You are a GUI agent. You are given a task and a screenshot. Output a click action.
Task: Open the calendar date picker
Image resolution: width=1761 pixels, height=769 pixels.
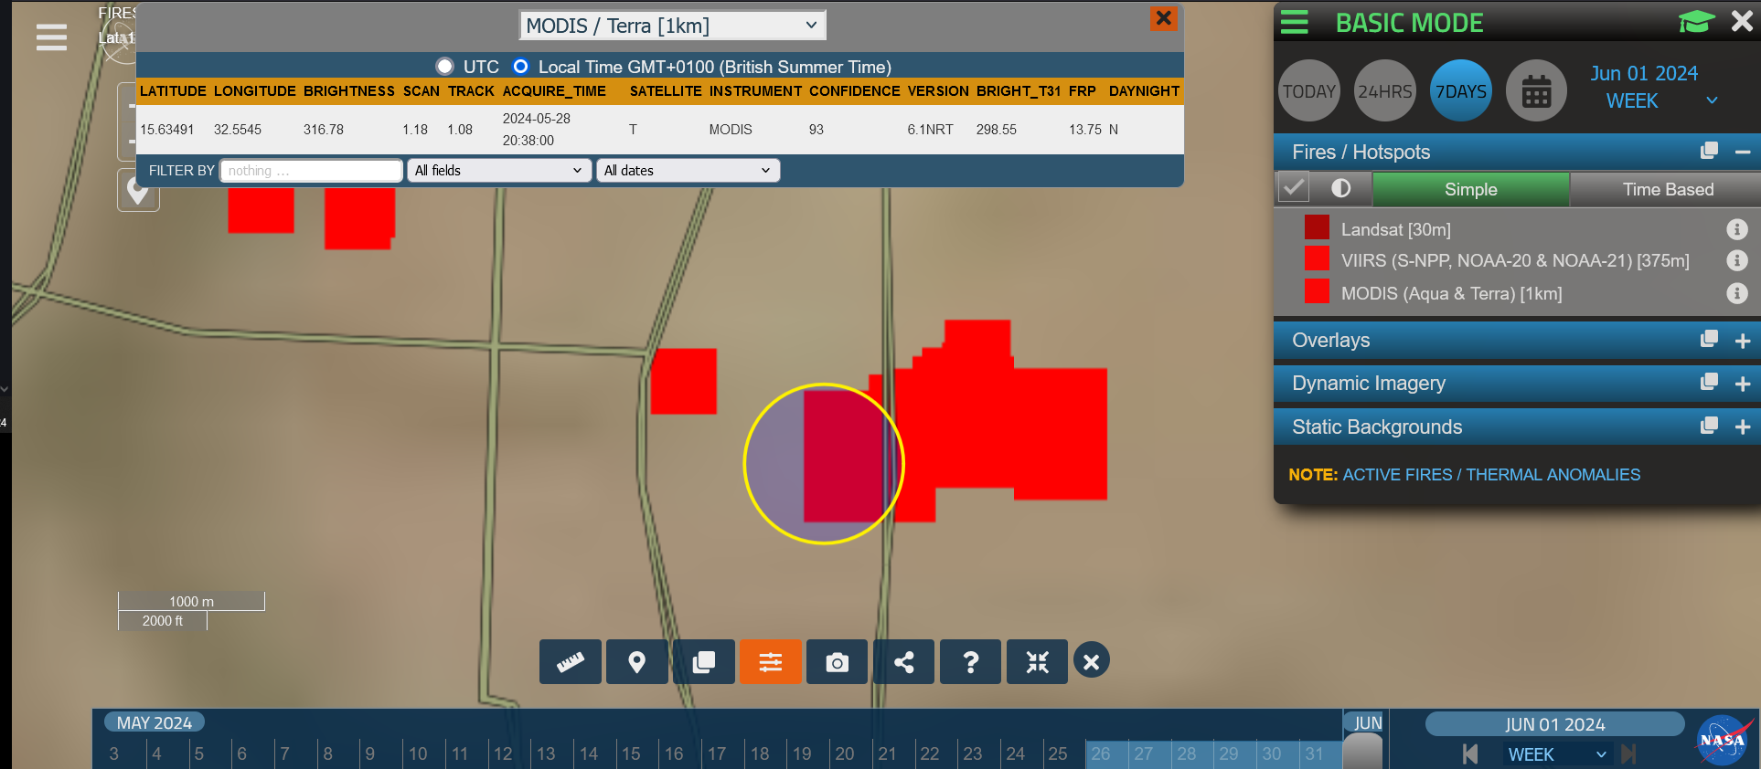click(x=1536, y=91)
